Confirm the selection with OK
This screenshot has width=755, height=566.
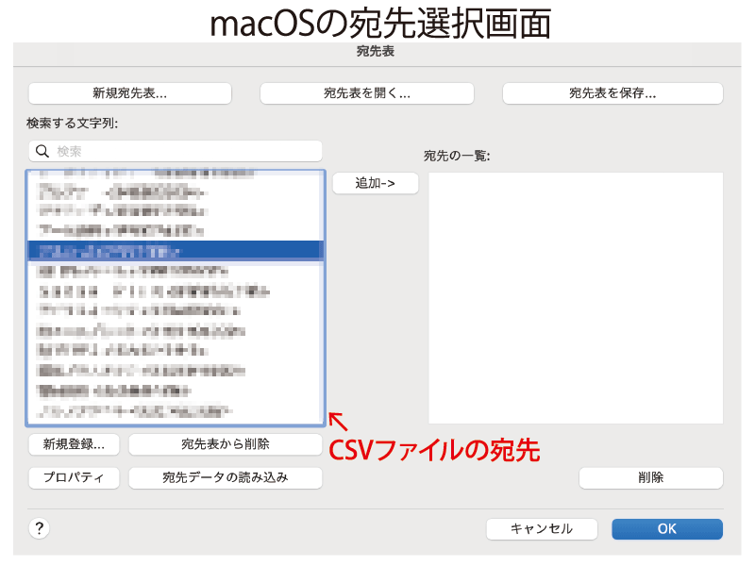(x=667, y=529)
